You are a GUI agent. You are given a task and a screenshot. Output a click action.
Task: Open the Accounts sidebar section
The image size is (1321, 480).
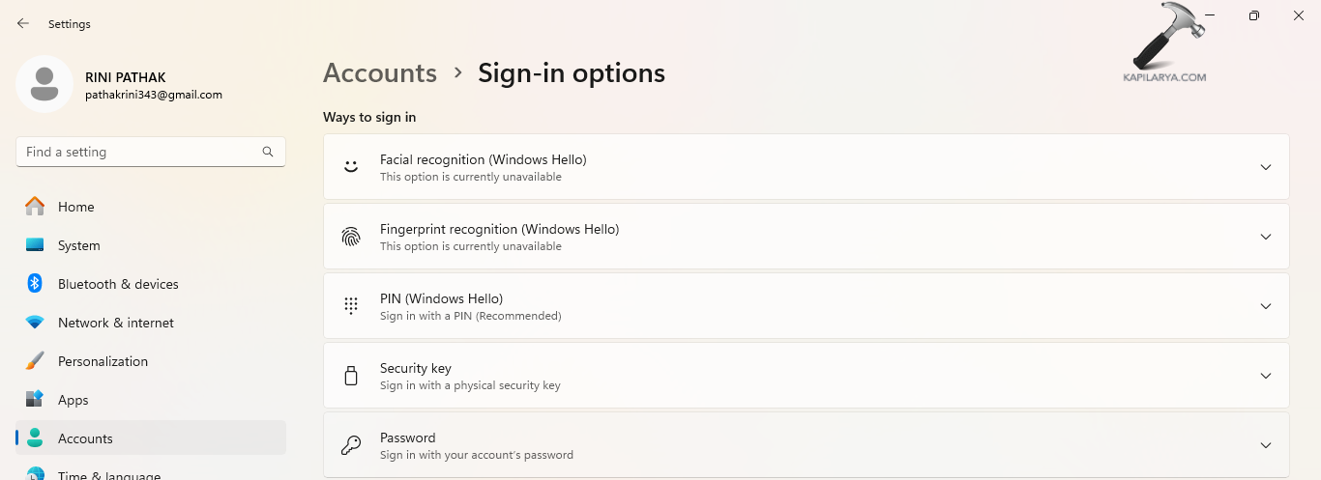click(x=85, y=438)
